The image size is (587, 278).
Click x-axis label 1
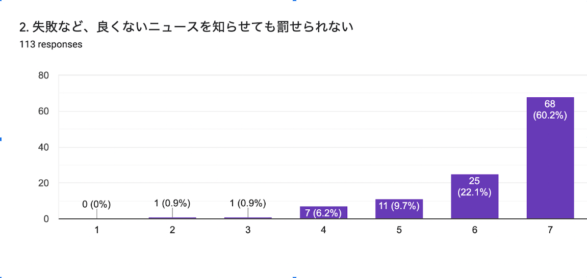97,230
